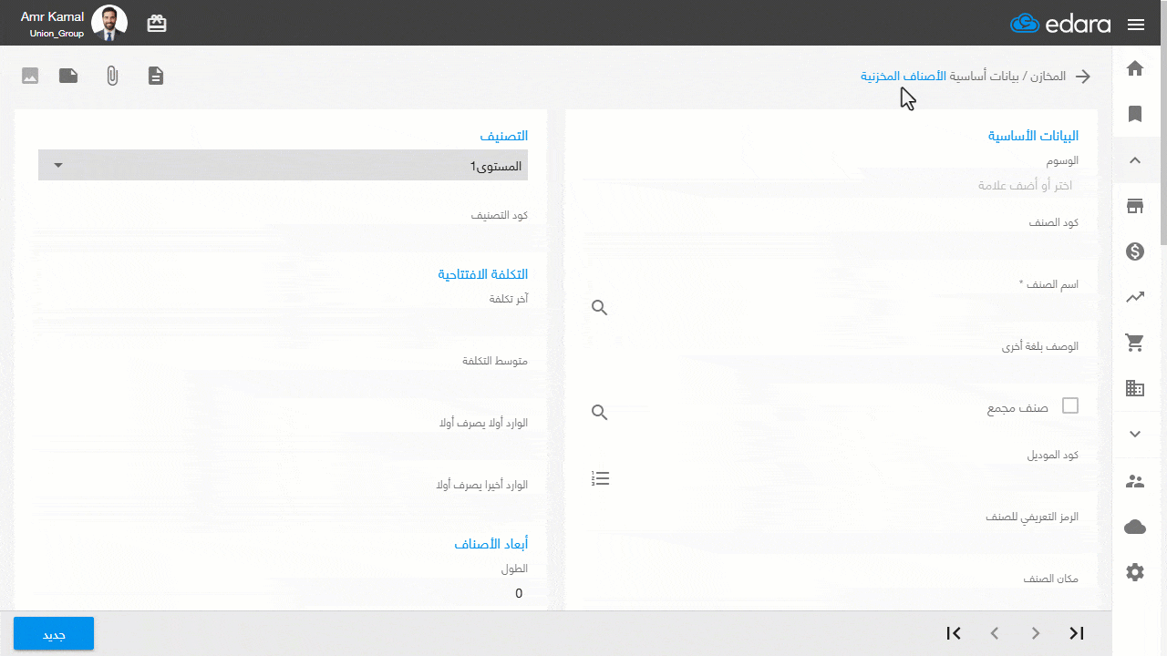This screenshot has width=1167, height=656.
Task: Click the note card icon in toolbar
Action: click(68, 76)
